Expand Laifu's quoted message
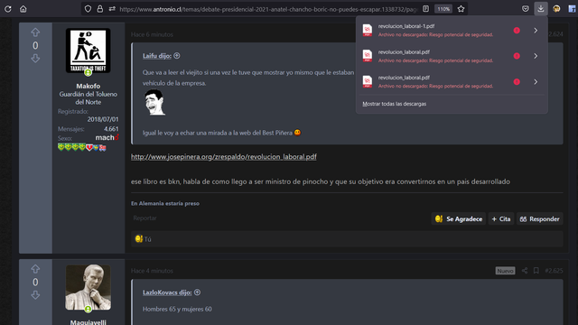The image size is (578, 325). (177, 56)
